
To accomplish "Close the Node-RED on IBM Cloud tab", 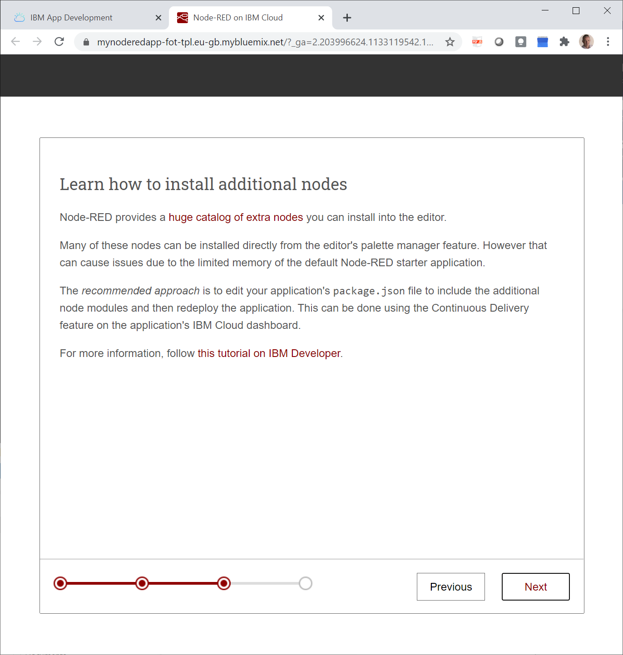I will [321, 18].
